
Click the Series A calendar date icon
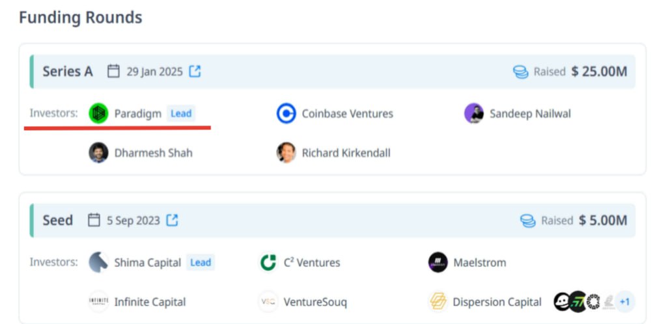113,71
